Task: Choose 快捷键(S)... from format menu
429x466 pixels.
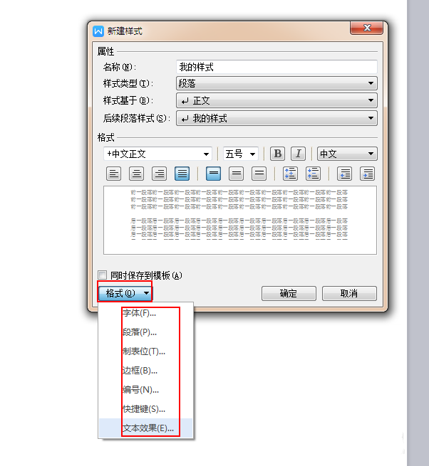Action: (146, 409)
